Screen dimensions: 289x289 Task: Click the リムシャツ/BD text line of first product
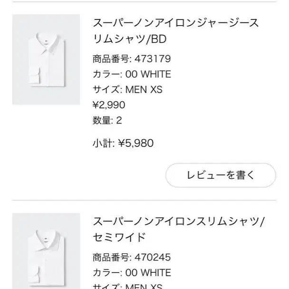[x=130, y=39]
